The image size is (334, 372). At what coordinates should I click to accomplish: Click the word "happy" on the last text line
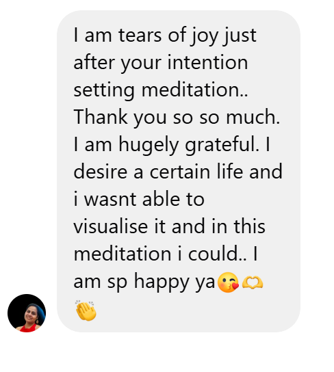162,282
